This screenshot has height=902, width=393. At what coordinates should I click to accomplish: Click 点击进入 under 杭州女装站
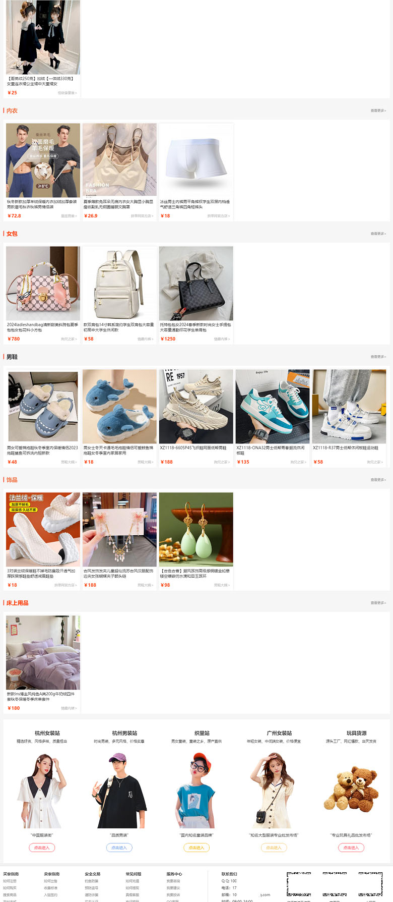[x=42, y=848]
